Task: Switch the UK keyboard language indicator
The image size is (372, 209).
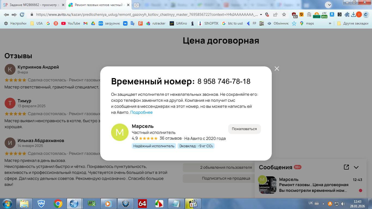Action: tap(310, 203)
